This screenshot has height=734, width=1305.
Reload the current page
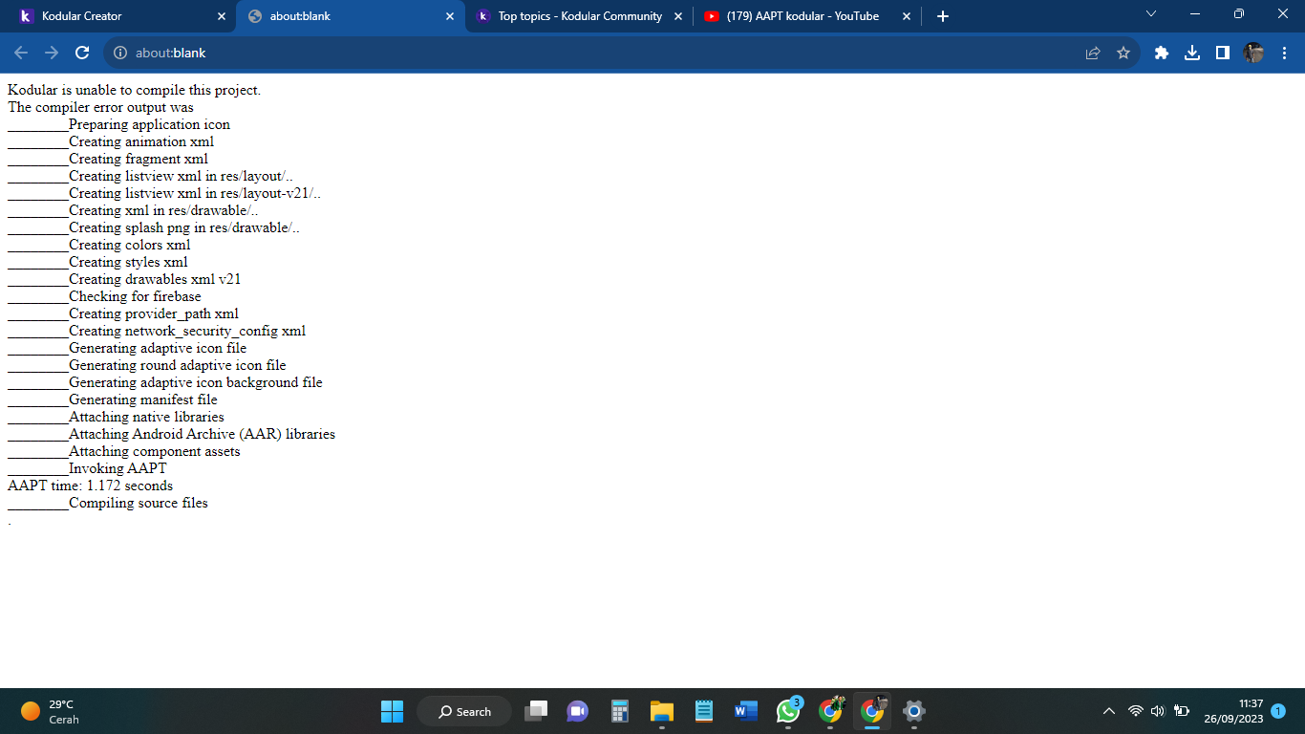[x=81, y=53]
